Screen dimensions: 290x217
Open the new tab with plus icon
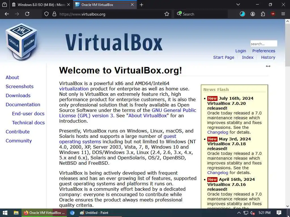click(x=142, y=5)
